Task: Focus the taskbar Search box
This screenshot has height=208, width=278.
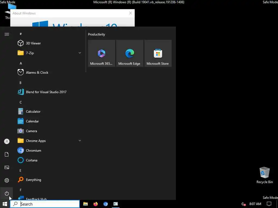Action: pyautogui.click(x=45, y=204)
